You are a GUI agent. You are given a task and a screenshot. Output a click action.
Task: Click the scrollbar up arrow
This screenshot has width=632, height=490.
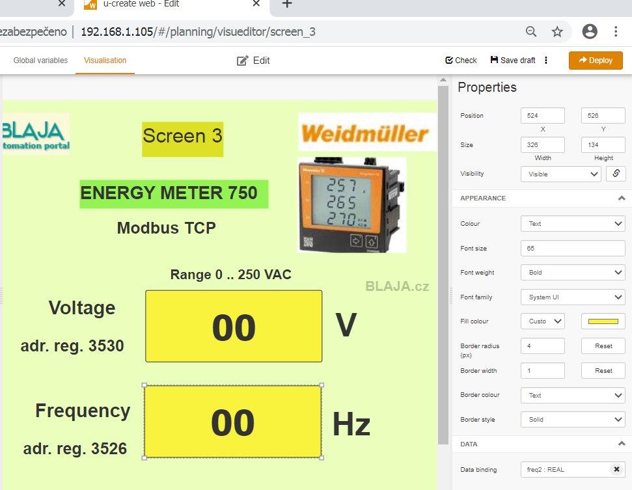[443, 80]
